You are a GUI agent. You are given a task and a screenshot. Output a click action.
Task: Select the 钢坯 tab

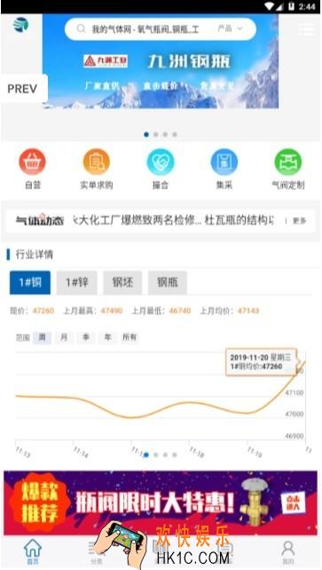pos(122,282)
